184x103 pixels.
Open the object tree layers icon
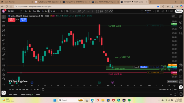181,28
